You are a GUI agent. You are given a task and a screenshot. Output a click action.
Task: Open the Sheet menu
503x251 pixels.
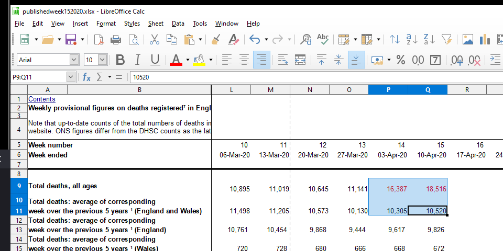coord(156,24)
